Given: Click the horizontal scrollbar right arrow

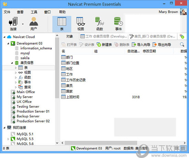Looking at the screenshot, I should 185,143.
